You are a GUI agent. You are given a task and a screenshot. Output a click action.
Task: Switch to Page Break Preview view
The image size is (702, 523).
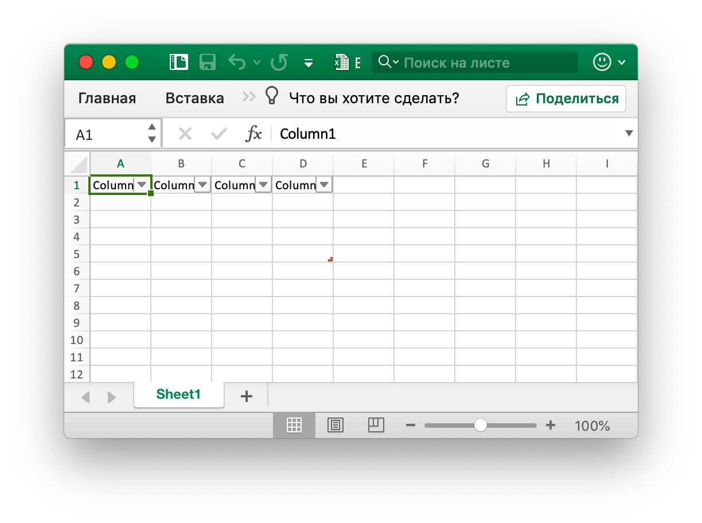click(376, 425)
